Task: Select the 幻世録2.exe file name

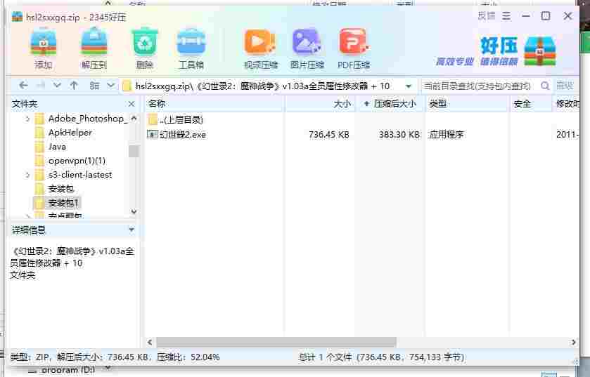Action: 183,134
